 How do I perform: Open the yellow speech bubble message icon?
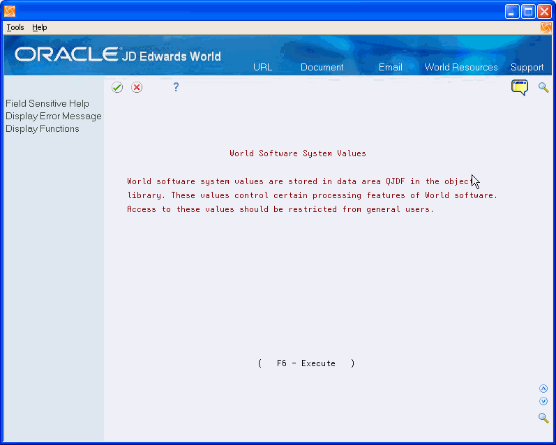click(x=520, y=88)
